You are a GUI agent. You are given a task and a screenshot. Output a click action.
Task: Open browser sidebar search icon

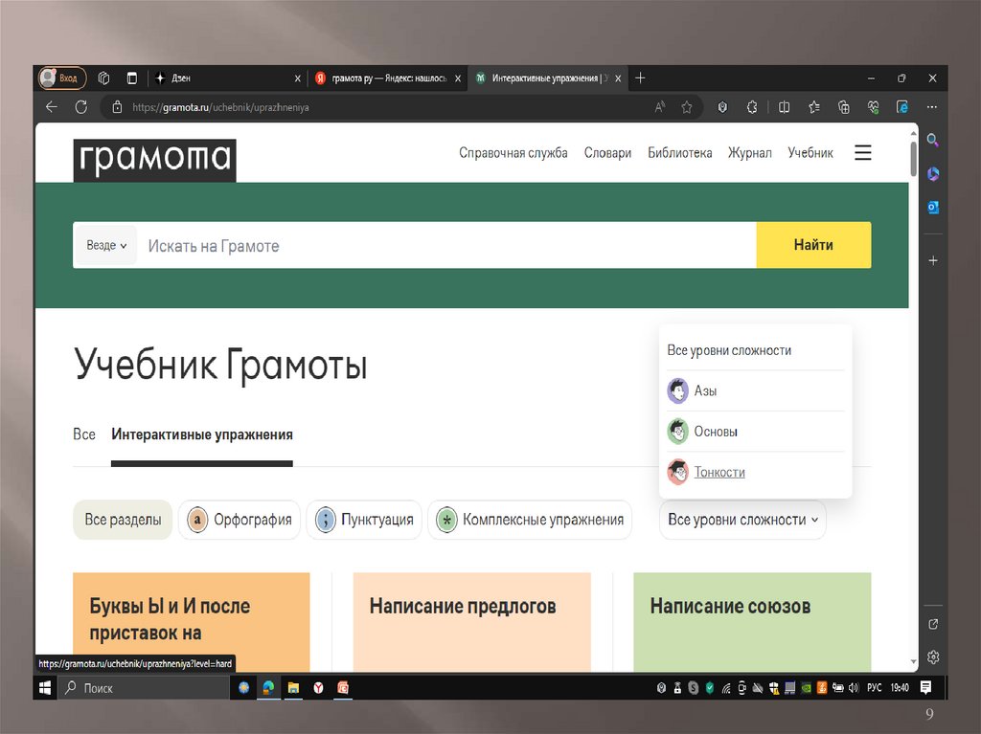tap(932, 140)
